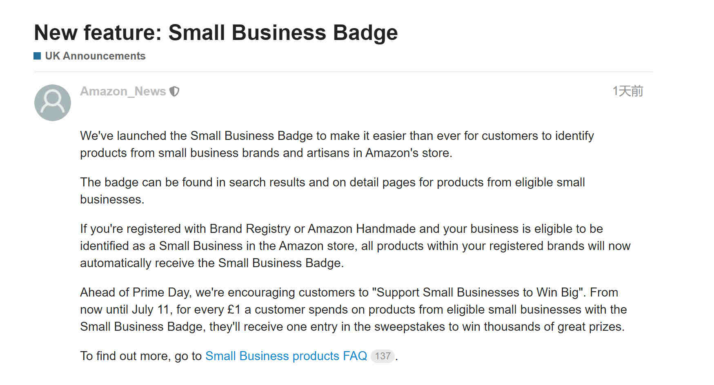Click the New feature: Small Business Badge title
The height and width of the screenshot is (385, 714).
(x=216, y=33)
